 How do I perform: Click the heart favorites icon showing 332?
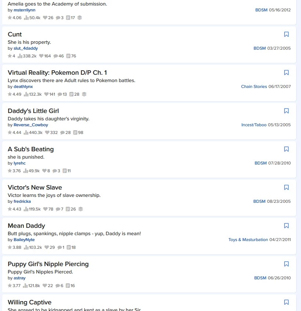47,132
